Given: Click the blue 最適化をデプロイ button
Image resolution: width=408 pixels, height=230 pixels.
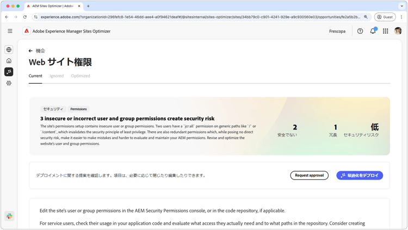Looking at the screenshot, I should [x=360, y=176].
